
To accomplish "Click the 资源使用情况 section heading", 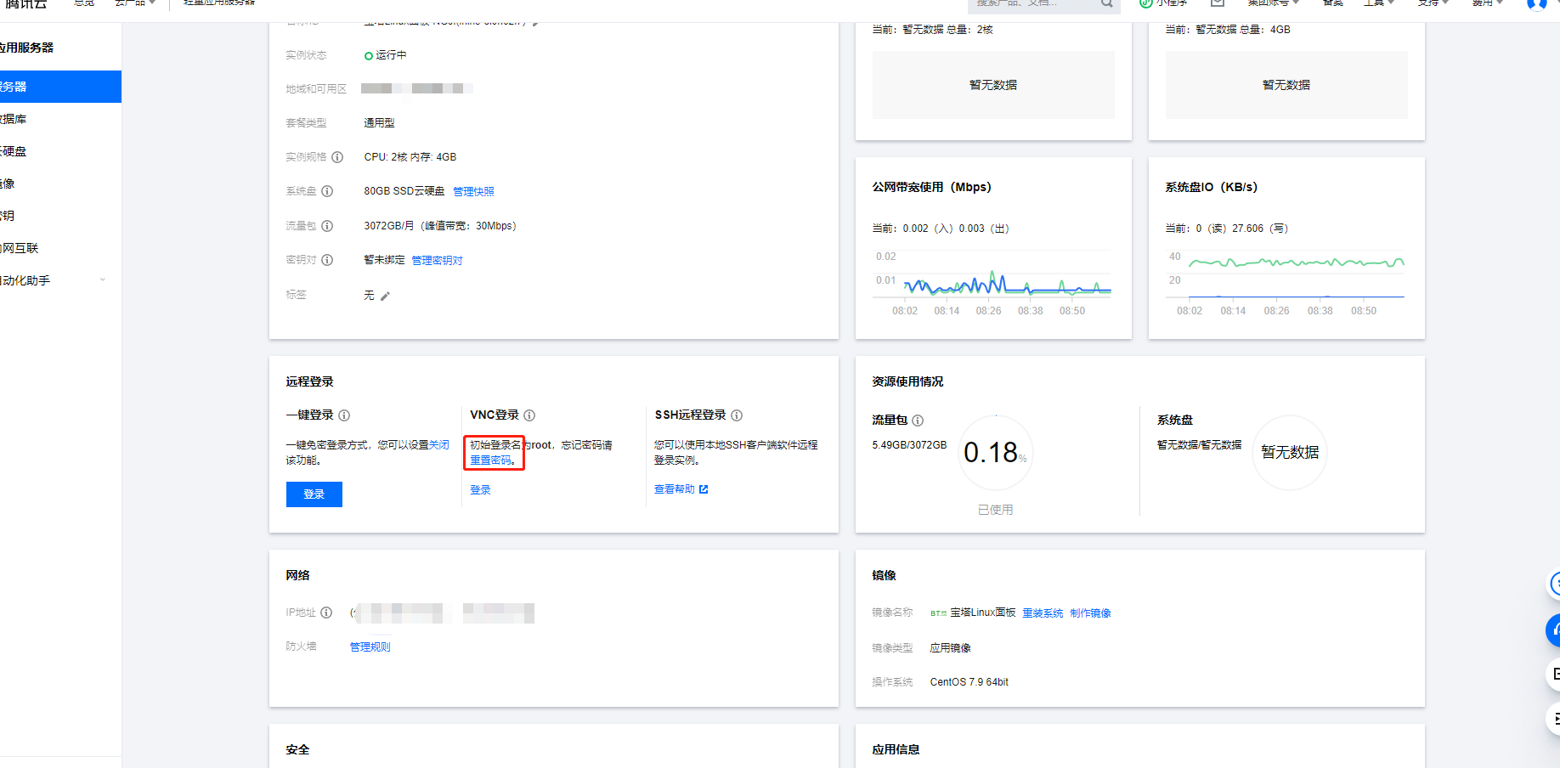I will (x=907, y=382).
